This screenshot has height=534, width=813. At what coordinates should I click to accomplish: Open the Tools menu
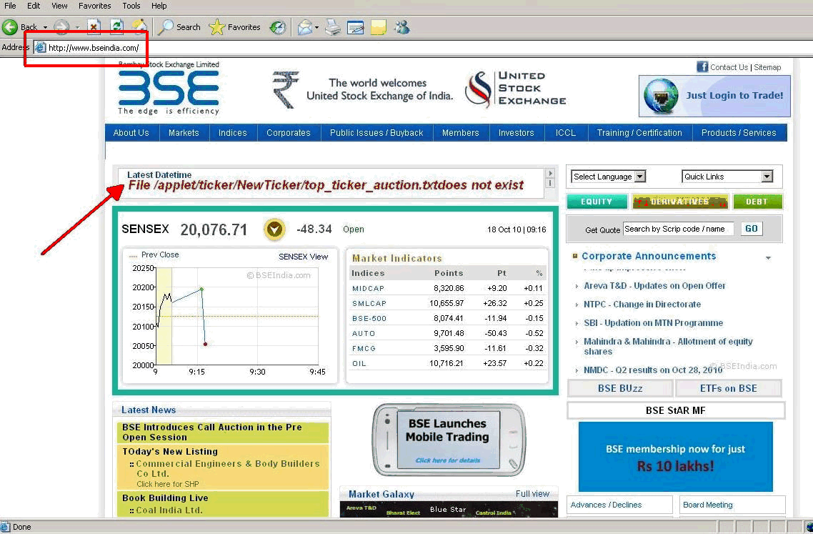tap(131, 6)
